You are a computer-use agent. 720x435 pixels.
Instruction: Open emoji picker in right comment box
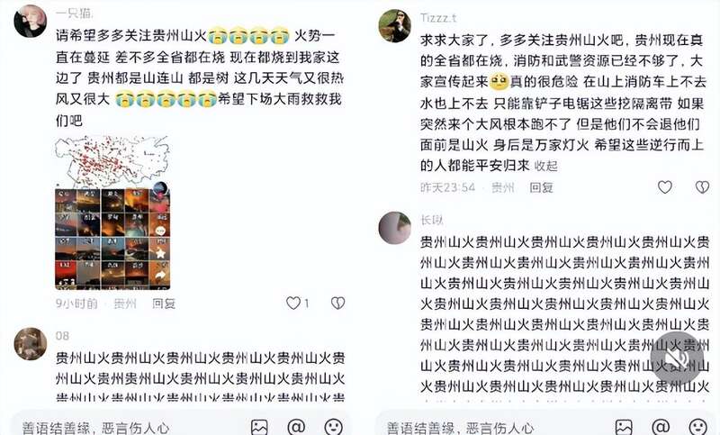[698, 428]
